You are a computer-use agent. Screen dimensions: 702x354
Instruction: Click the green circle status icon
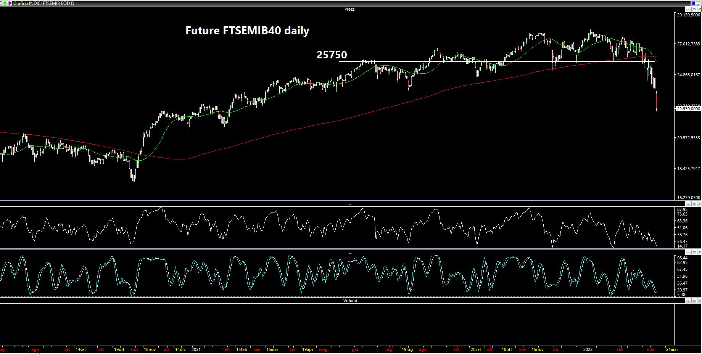coord(6,3)
